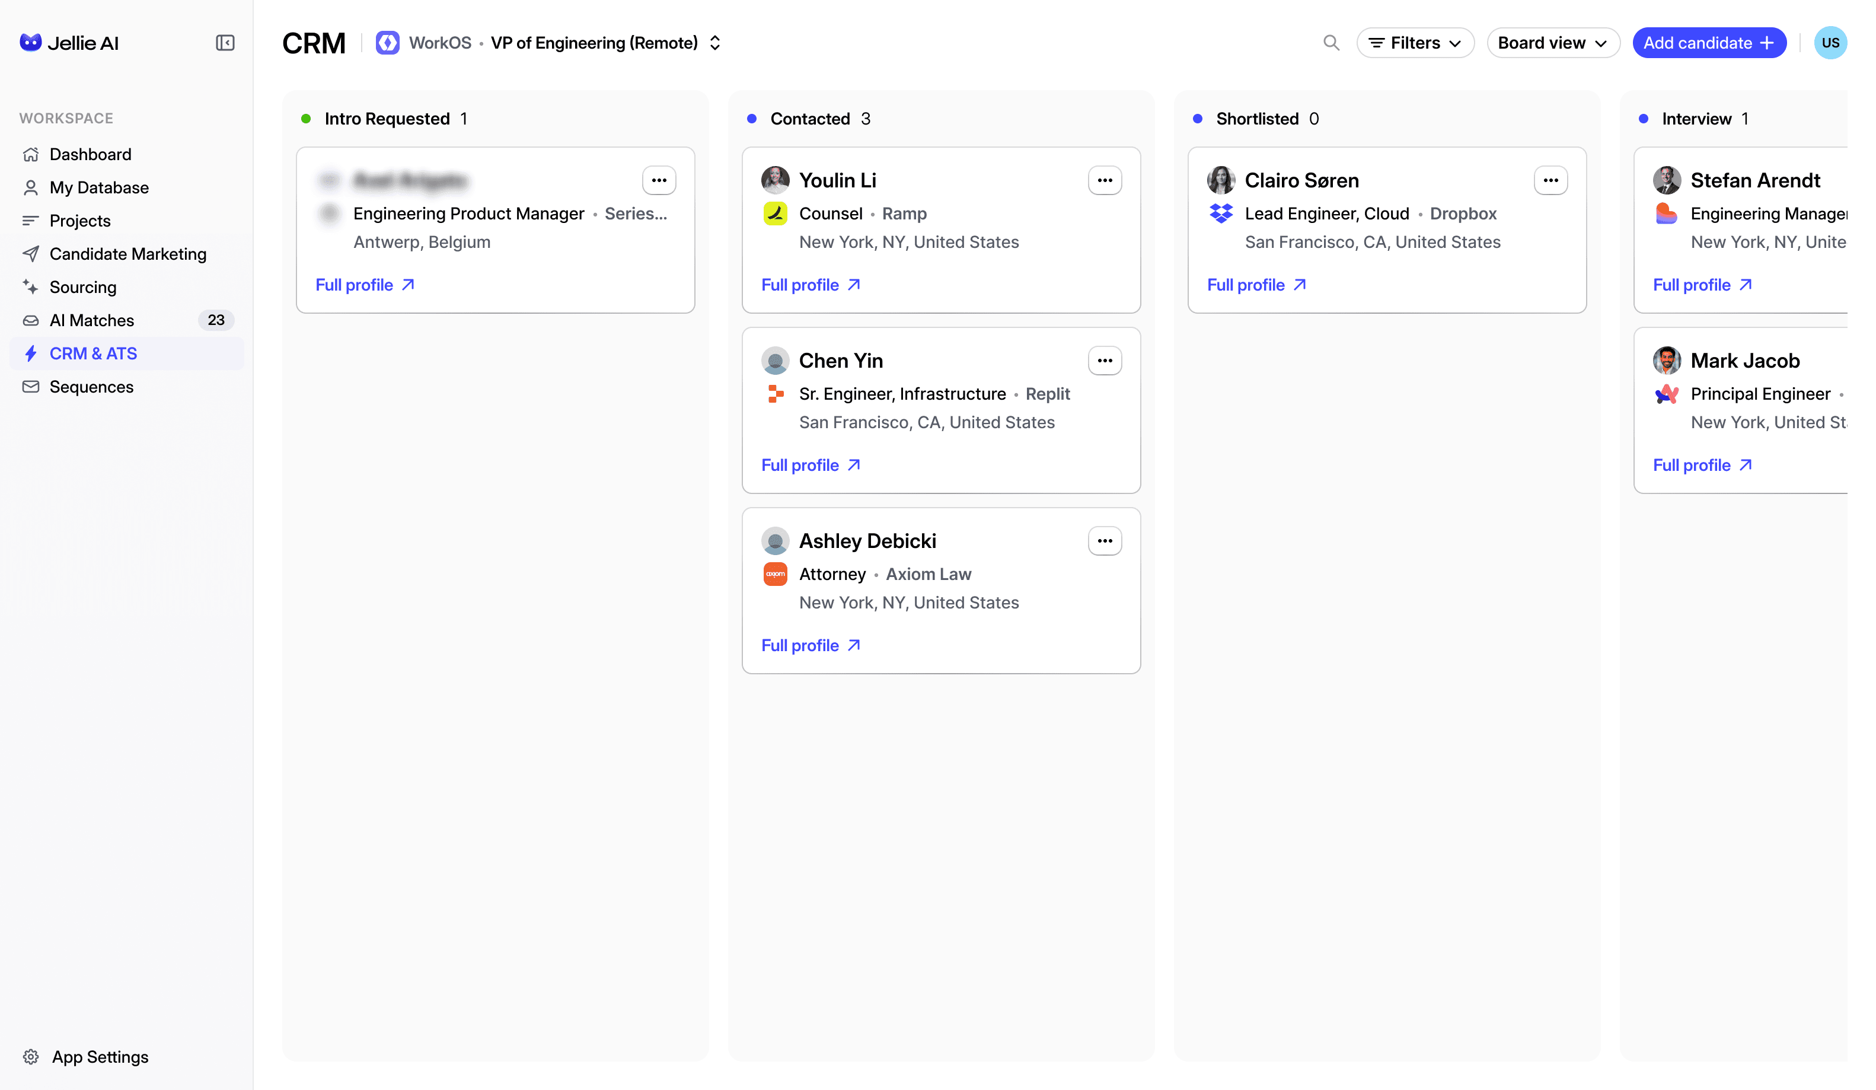1876x1090 pixels.
Task: Click the Jellie AI logo
Action: point(69,43)
